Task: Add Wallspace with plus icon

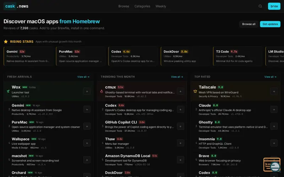Action: [87, 143]
